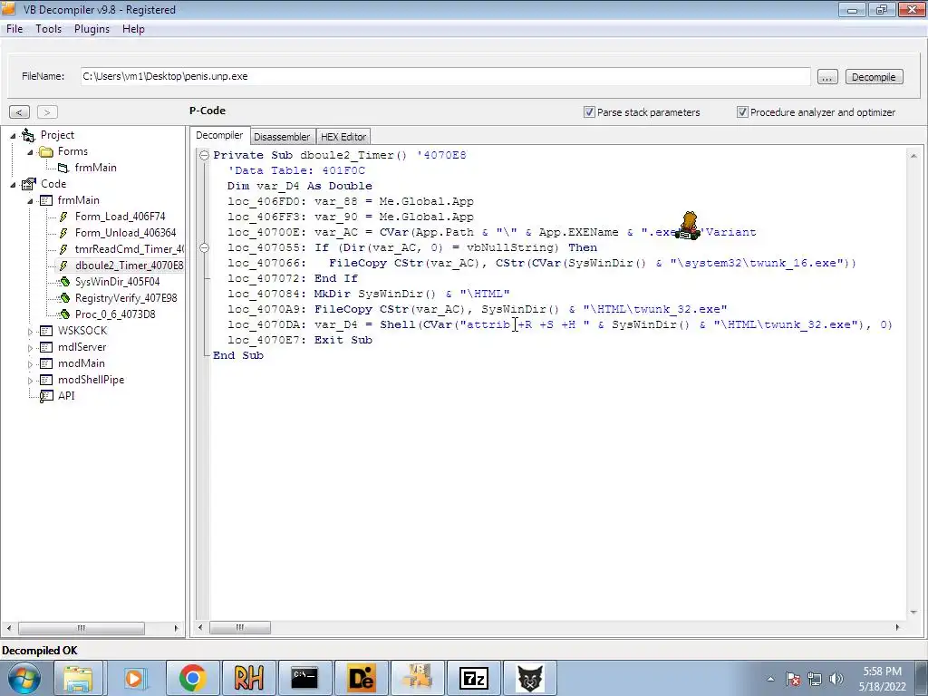Image resolution: width=928 pixels, height=696 pixels.
Task: Click the frmMain form icon under Forms
Action: pos(63,168)
